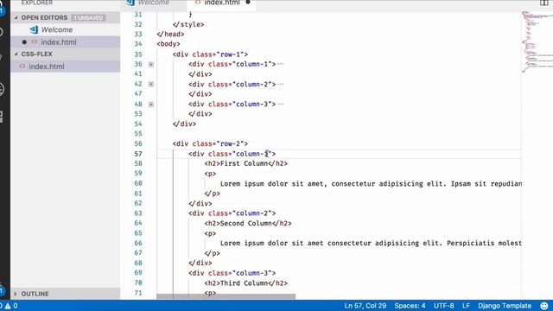The image size is (553, 311).
Task: Click the closing style tag on line 32
Action: tap(188, 24)
